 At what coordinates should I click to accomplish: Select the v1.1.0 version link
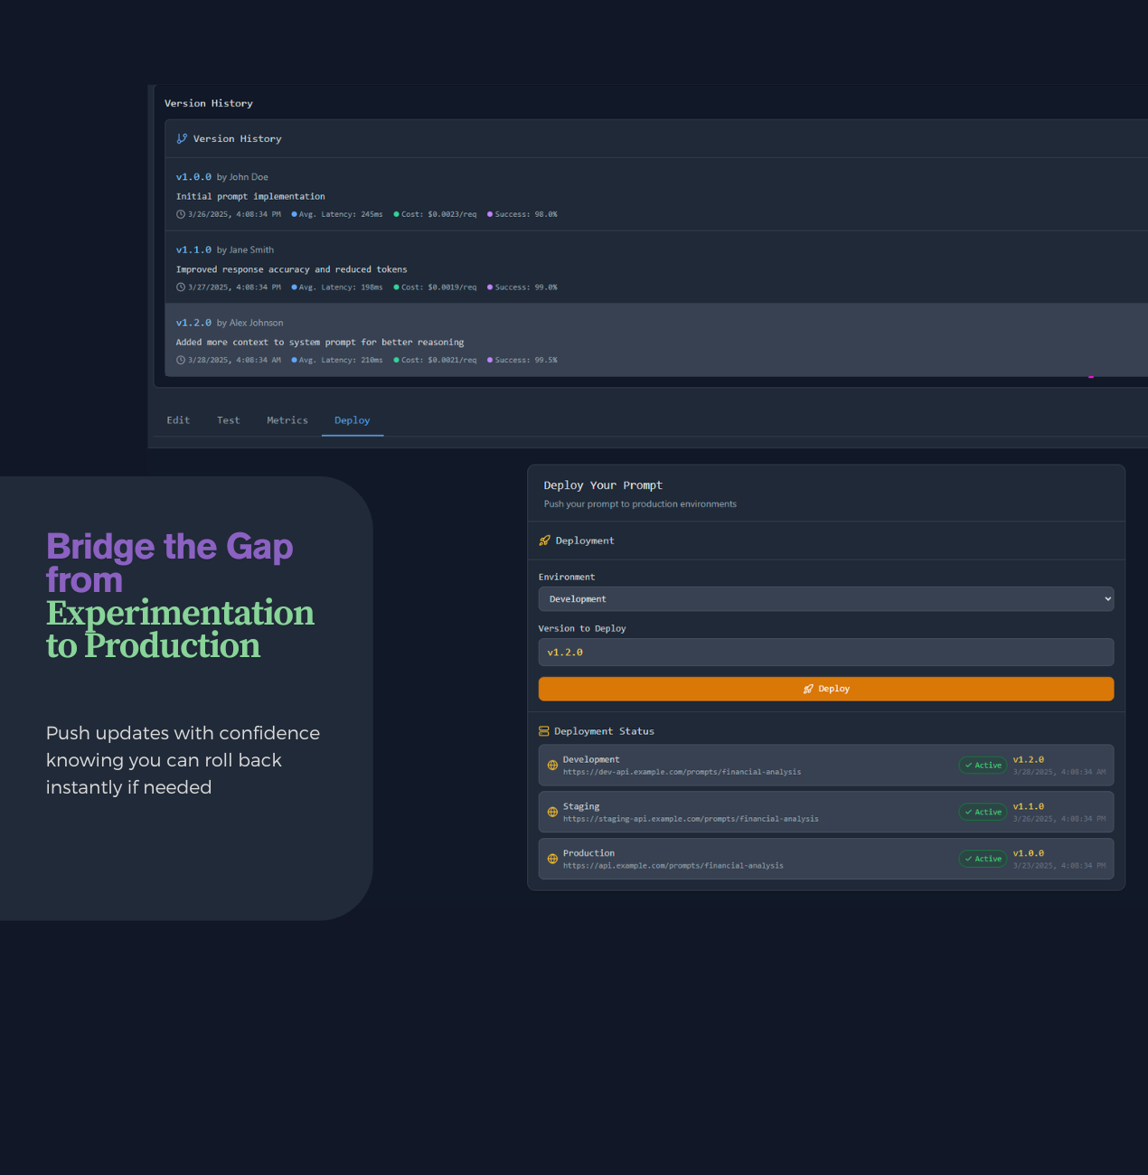(193, 250)
